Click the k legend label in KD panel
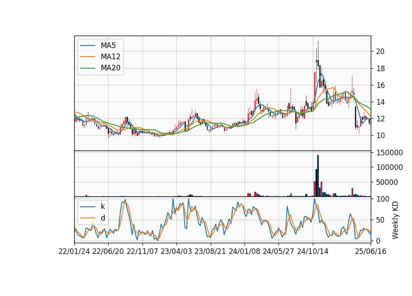 click(x=103, y=206)
